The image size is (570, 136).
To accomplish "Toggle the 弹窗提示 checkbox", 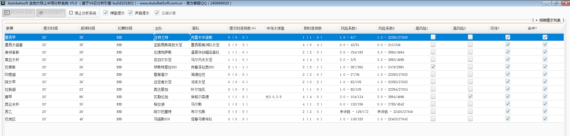I will 106,13.
